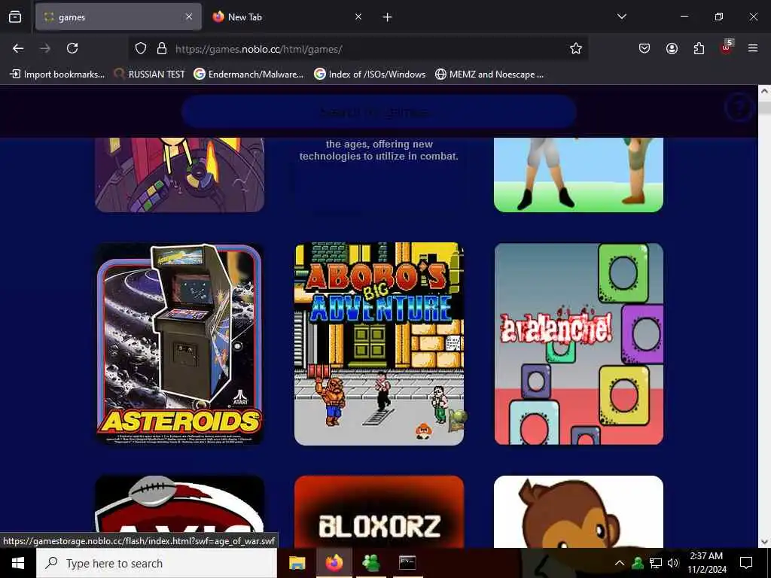Open the volume speaker tray icon

(x=673, y=563)
